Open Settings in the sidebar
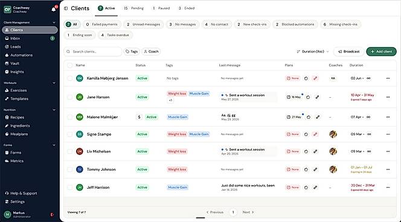 (30, 201)
